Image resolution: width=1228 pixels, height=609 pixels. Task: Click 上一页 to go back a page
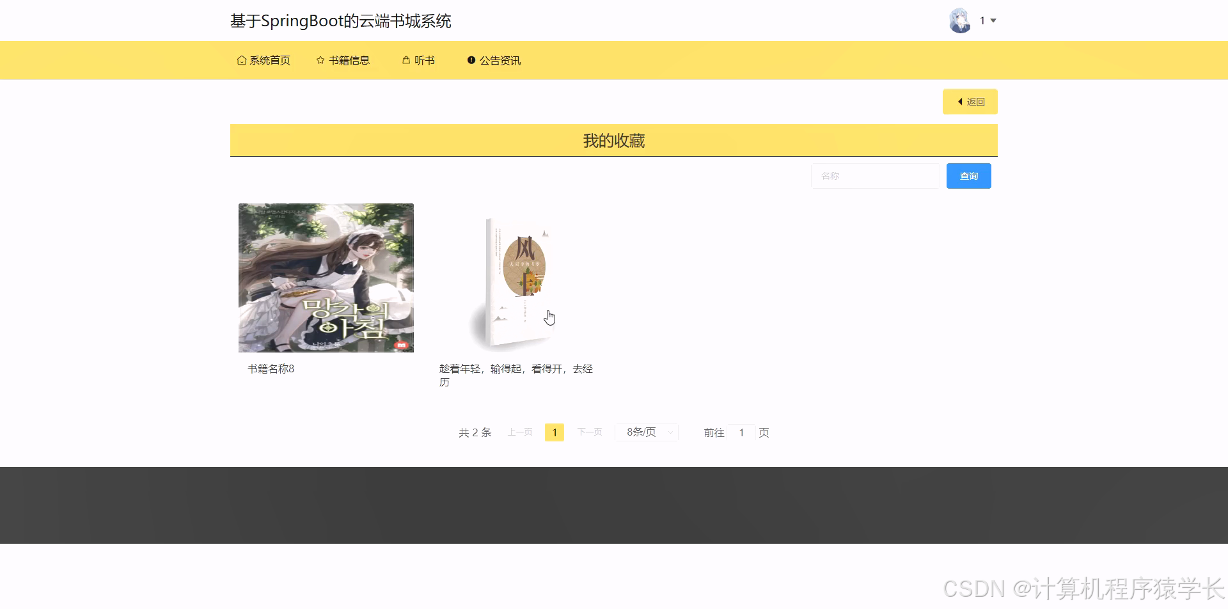click(519, 432)
